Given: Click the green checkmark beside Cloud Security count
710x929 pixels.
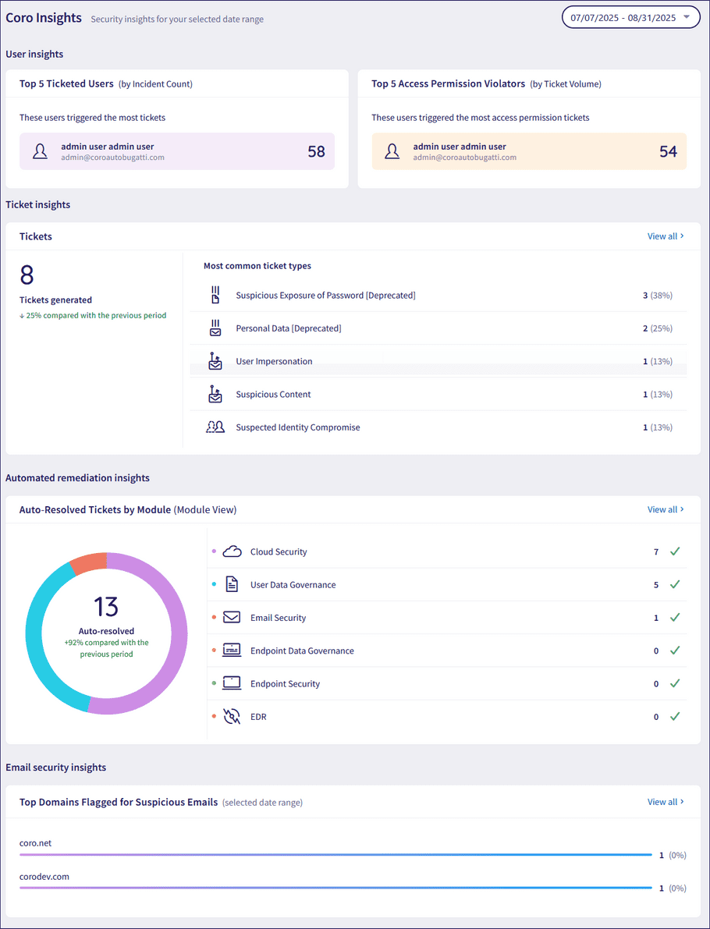Looking at the screenshot, I should 673,551.
